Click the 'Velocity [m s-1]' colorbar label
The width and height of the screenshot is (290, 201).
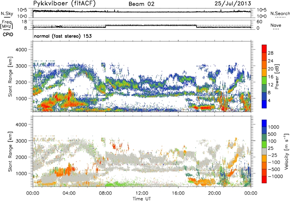[286, 151]
